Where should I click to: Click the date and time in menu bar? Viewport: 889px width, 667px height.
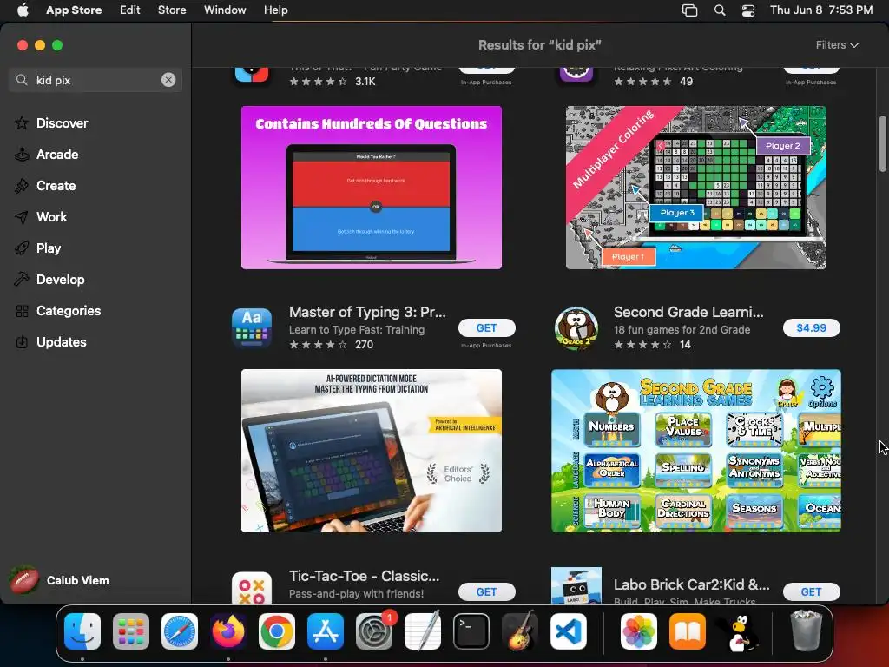tap(821, 10)
